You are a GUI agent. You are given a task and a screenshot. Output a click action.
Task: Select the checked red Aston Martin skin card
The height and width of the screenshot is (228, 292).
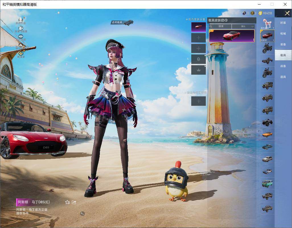click(232, 36)
